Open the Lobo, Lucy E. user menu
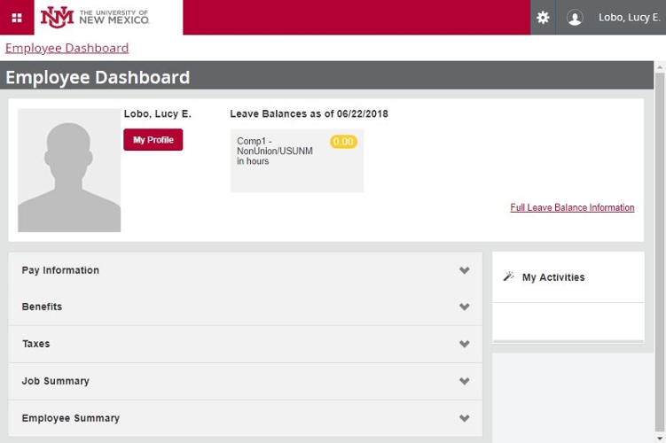Screen dimensions: 666x443 pos(629,18)
